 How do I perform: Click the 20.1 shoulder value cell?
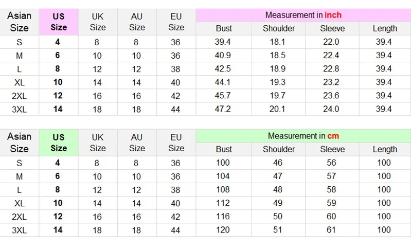coord(279,109)
